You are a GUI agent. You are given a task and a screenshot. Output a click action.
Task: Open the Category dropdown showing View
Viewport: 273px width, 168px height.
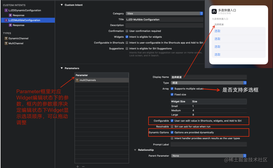[x=164, y=14]
